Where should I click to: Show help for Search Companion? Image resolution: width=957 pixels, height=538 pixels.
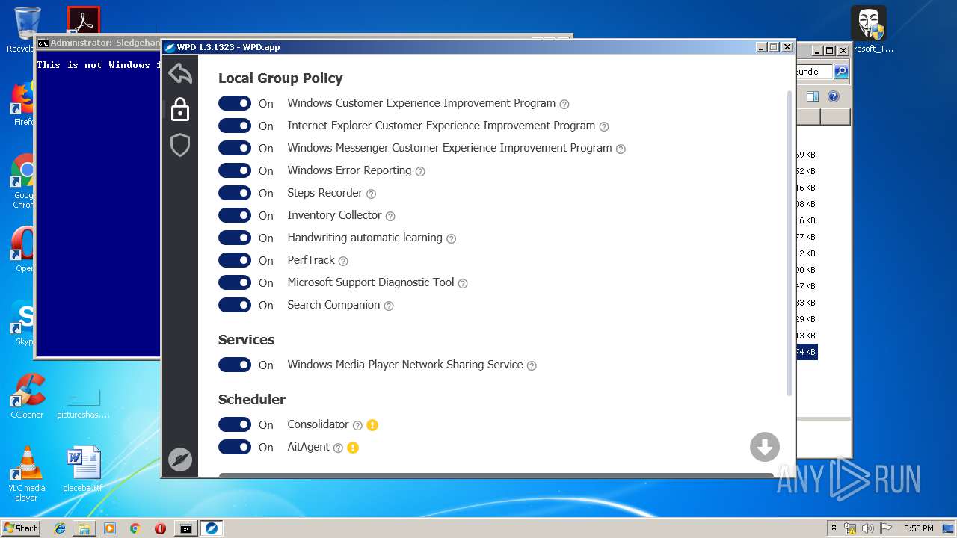point(389,306)
